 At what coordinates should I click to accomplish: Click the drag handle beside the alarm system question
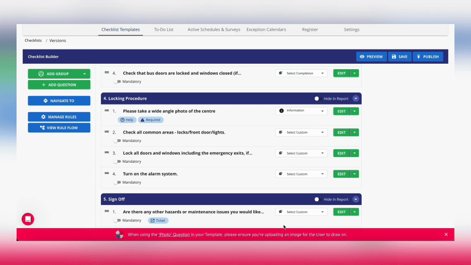107,173
